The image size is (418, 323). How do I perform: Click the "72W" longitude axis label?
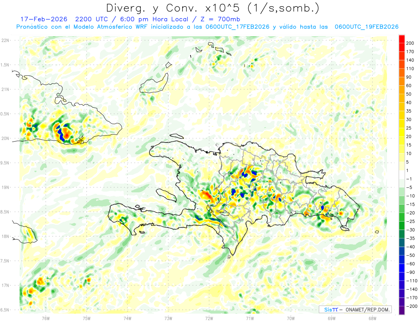(x=209, y=318)
